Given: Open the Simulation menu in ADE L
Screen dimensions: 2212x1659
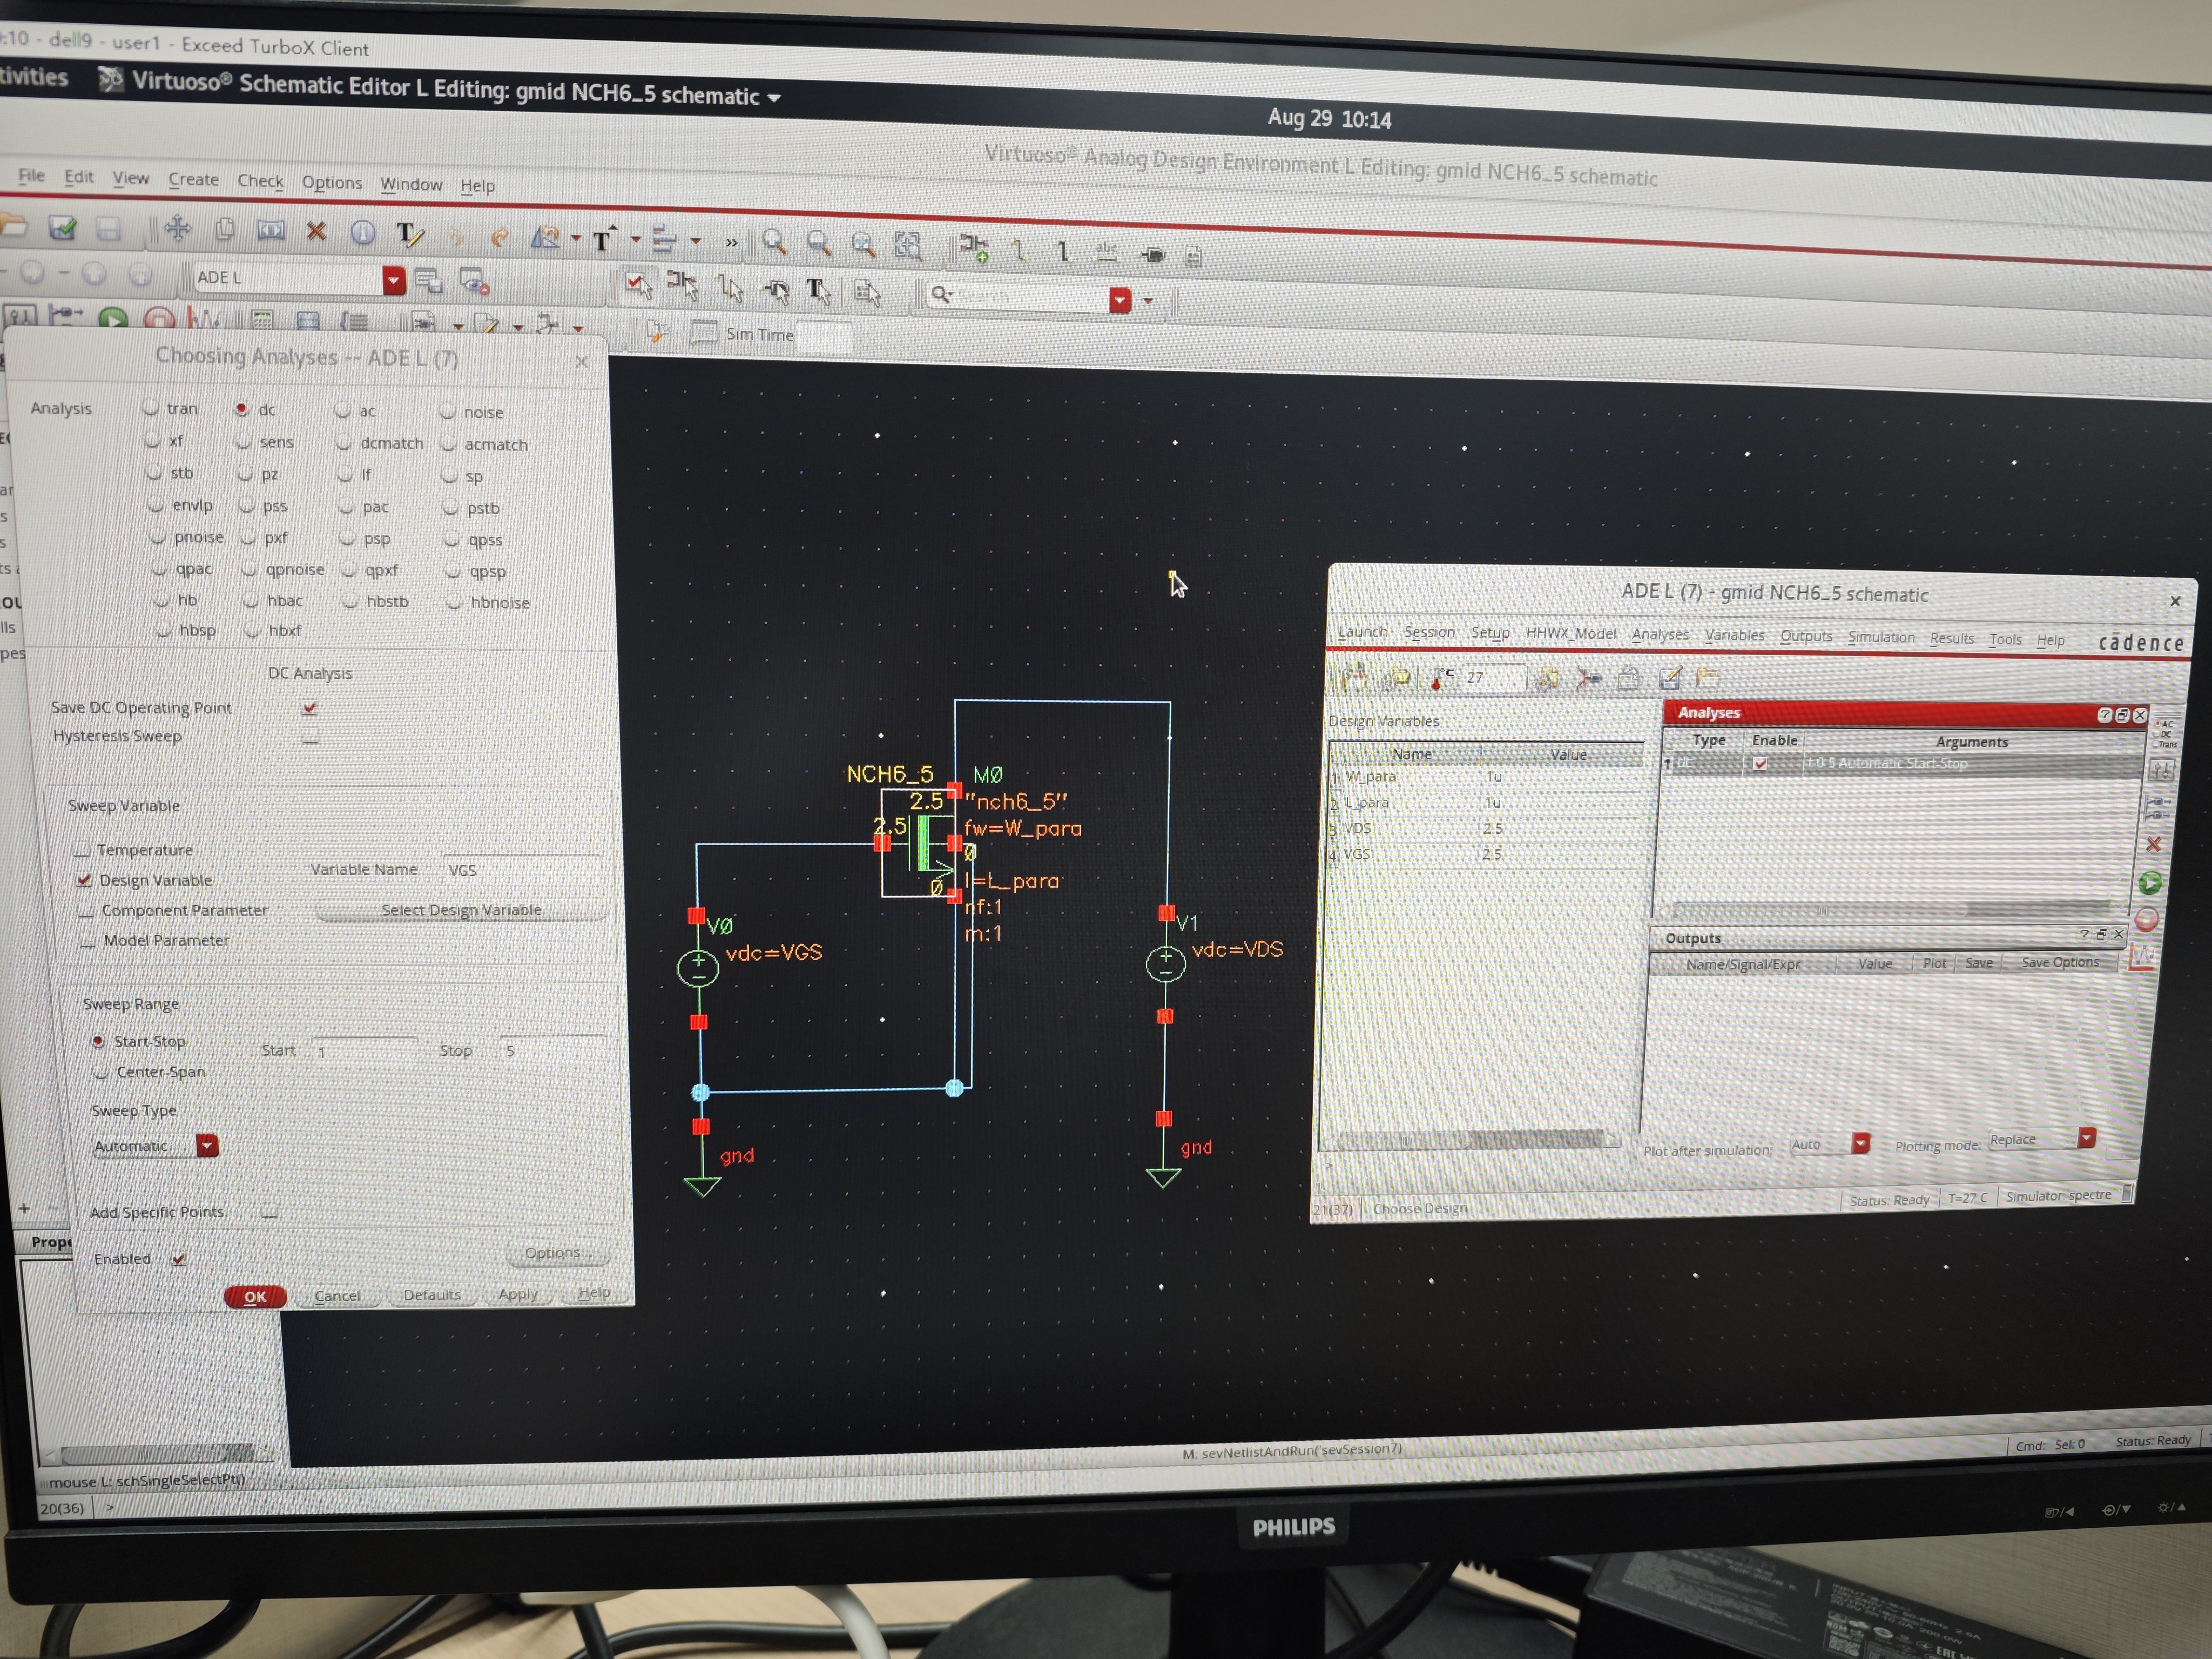Looking at the screenshot, I should [x=1881, y=638].
